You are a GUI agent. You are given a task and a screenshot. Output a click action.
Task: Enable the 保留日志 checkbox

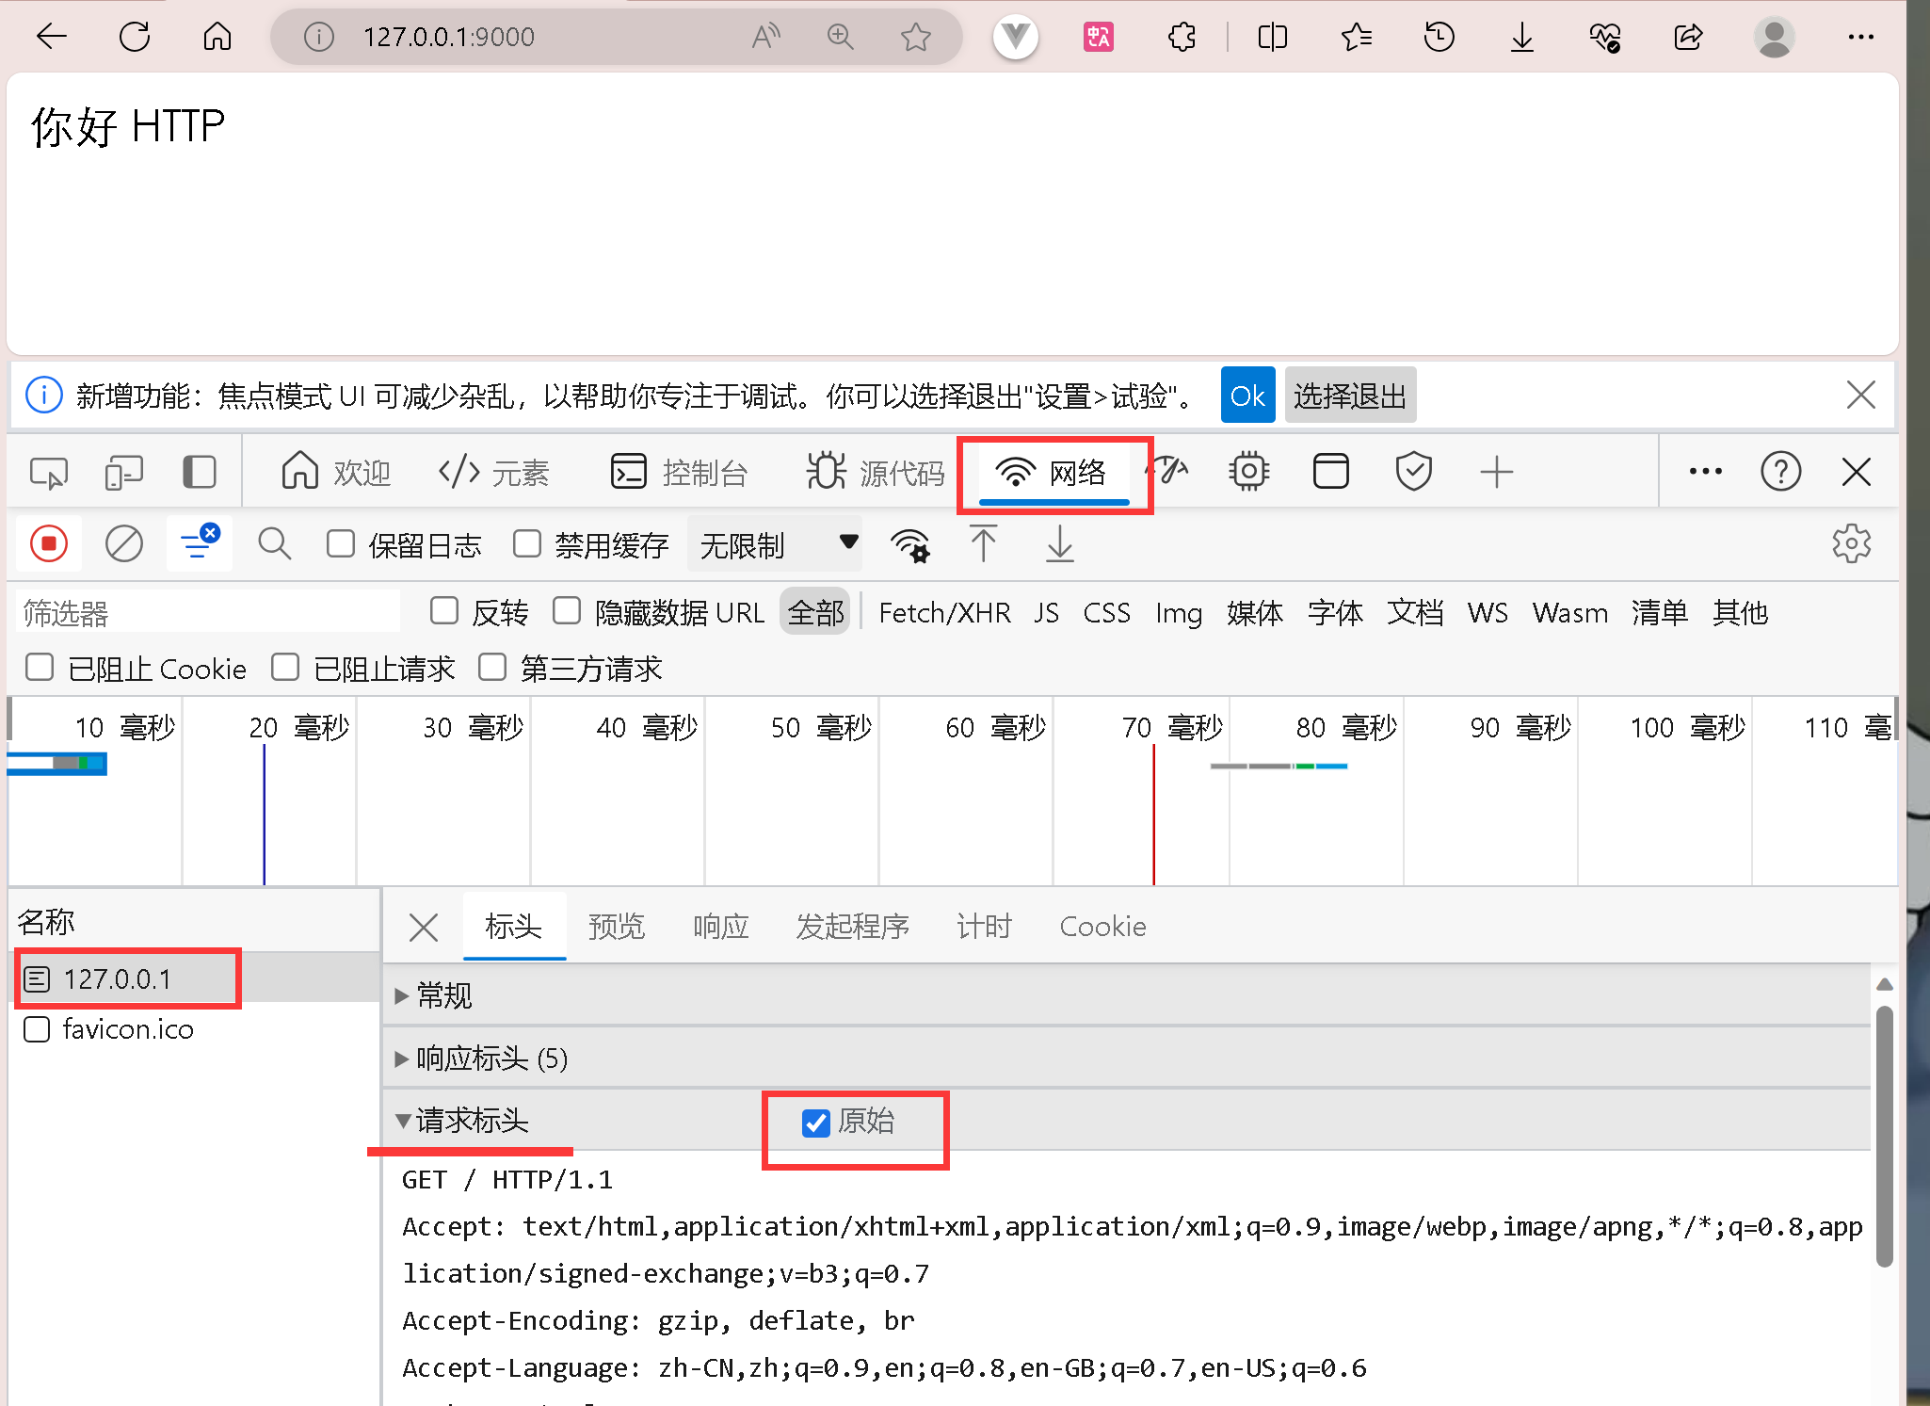tap(340, 543)
